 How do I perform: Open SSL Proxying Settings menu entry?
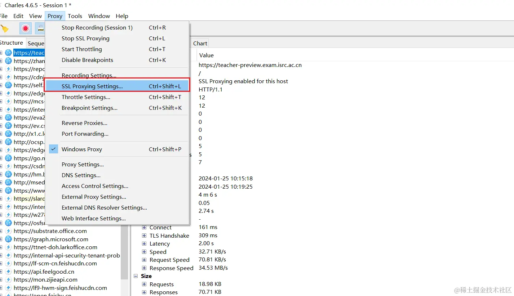(x=92, y=86)
